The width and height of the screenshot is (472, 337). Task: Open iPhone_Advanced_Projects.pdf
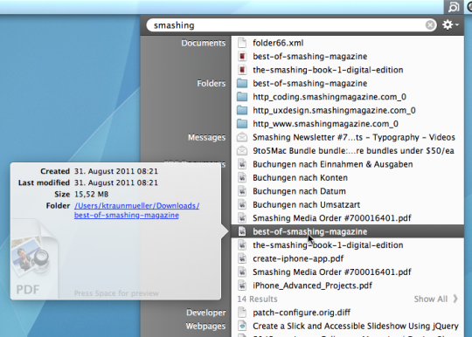click(x=312, y=285)
